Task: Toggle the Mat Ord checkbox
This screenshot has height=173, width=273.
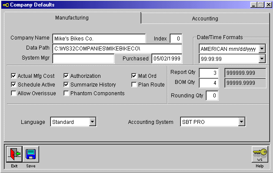Action: point(134,76)
